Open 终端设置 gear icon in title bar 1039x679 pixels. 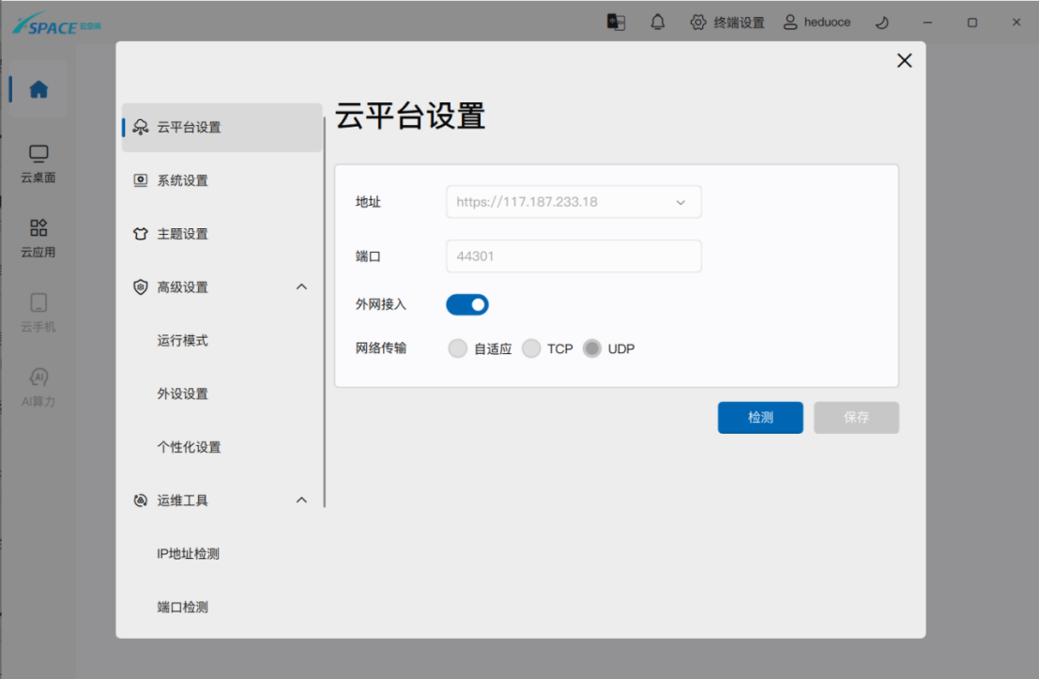point(698,23)
